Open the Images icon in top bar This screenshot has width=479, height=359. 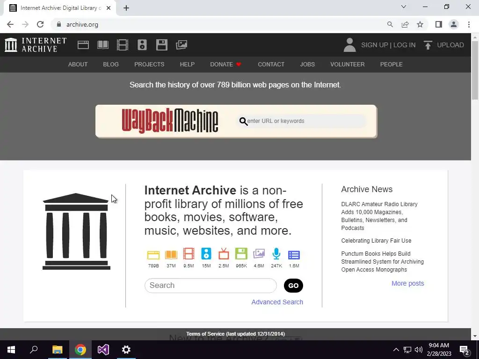[181, 45]
